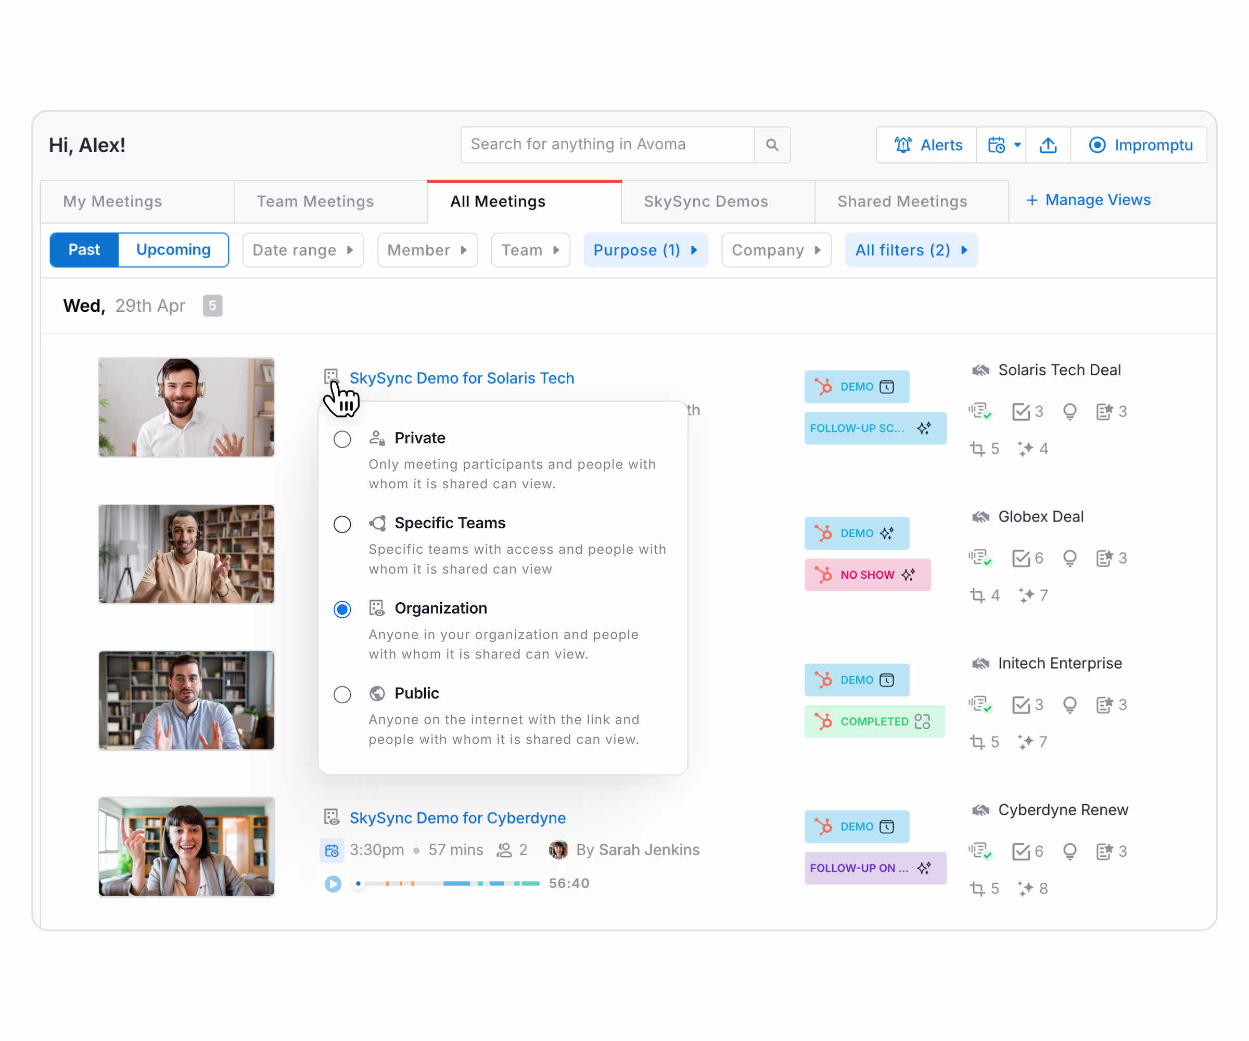Open SkySync Demo for Solaris Tech
Screen dimensions: 1249x1041
462,378
